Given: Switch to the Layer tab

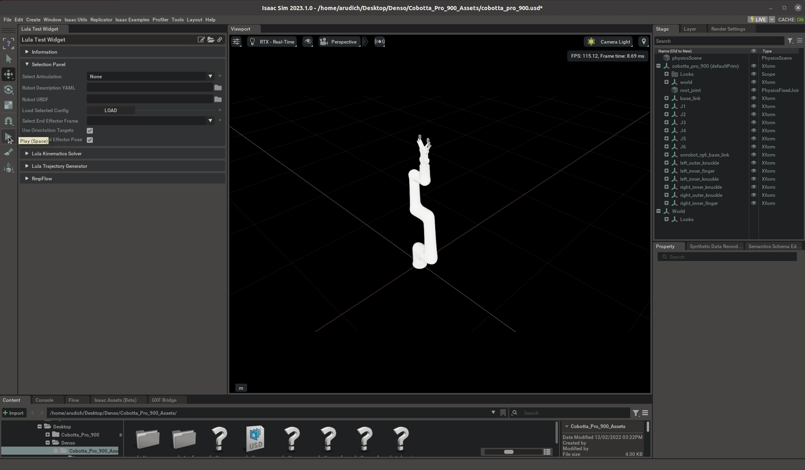Looking at the screenshot, I should coord(690,29).
